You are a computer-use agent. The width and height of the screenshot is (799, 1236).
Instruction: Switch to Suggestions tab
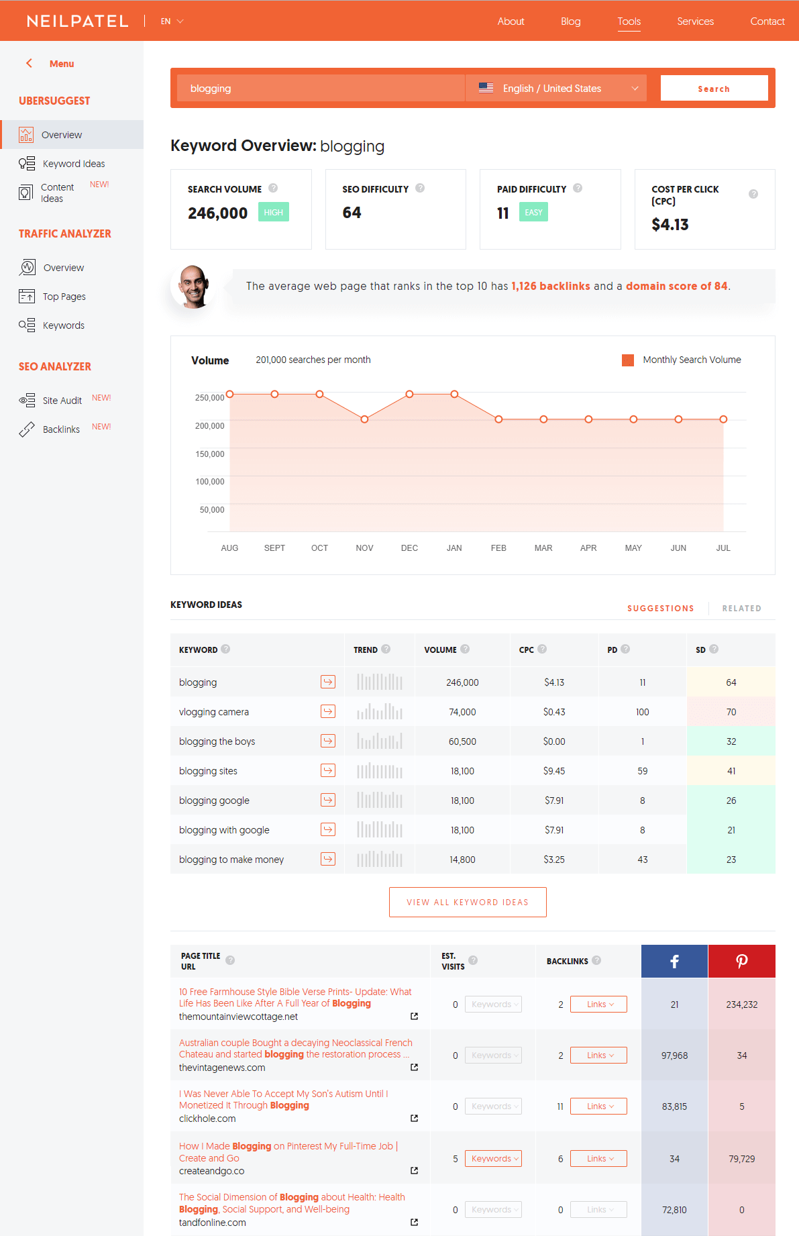pos(661,609)
